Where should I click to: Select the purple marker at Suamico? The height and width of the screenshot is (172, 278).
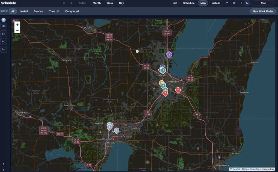(x=169, y=55)
